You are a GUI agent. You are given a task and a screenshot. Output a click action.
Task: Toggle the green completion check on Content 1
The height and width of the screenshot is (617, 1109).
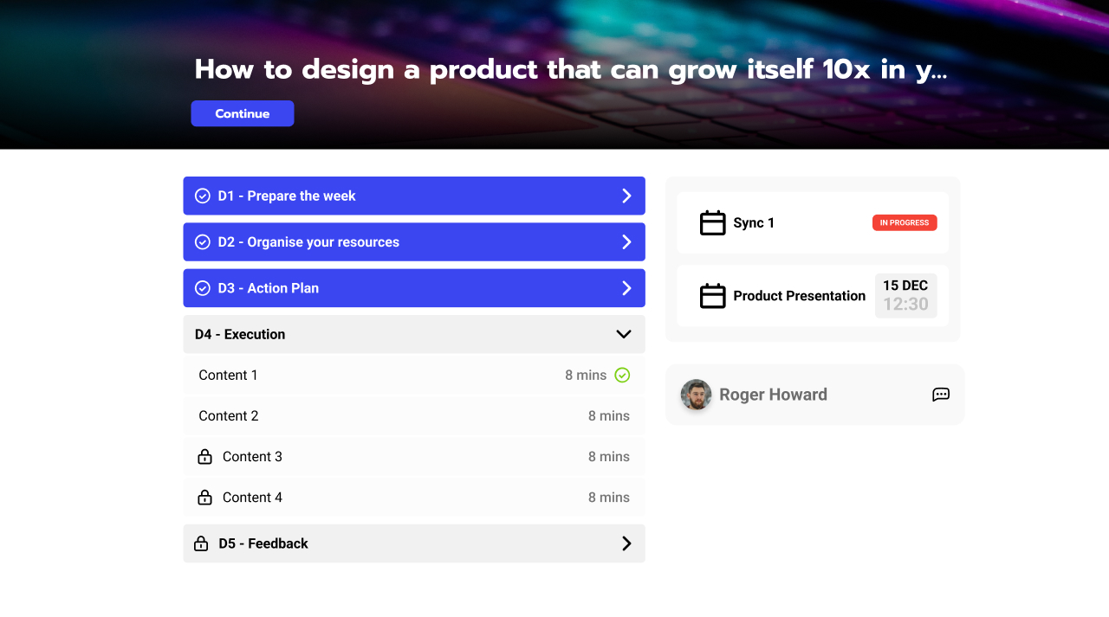[622, 375]
